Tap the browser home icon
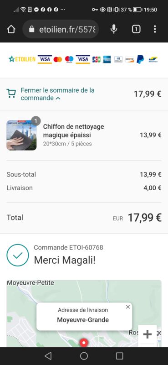 pos(11,29)
